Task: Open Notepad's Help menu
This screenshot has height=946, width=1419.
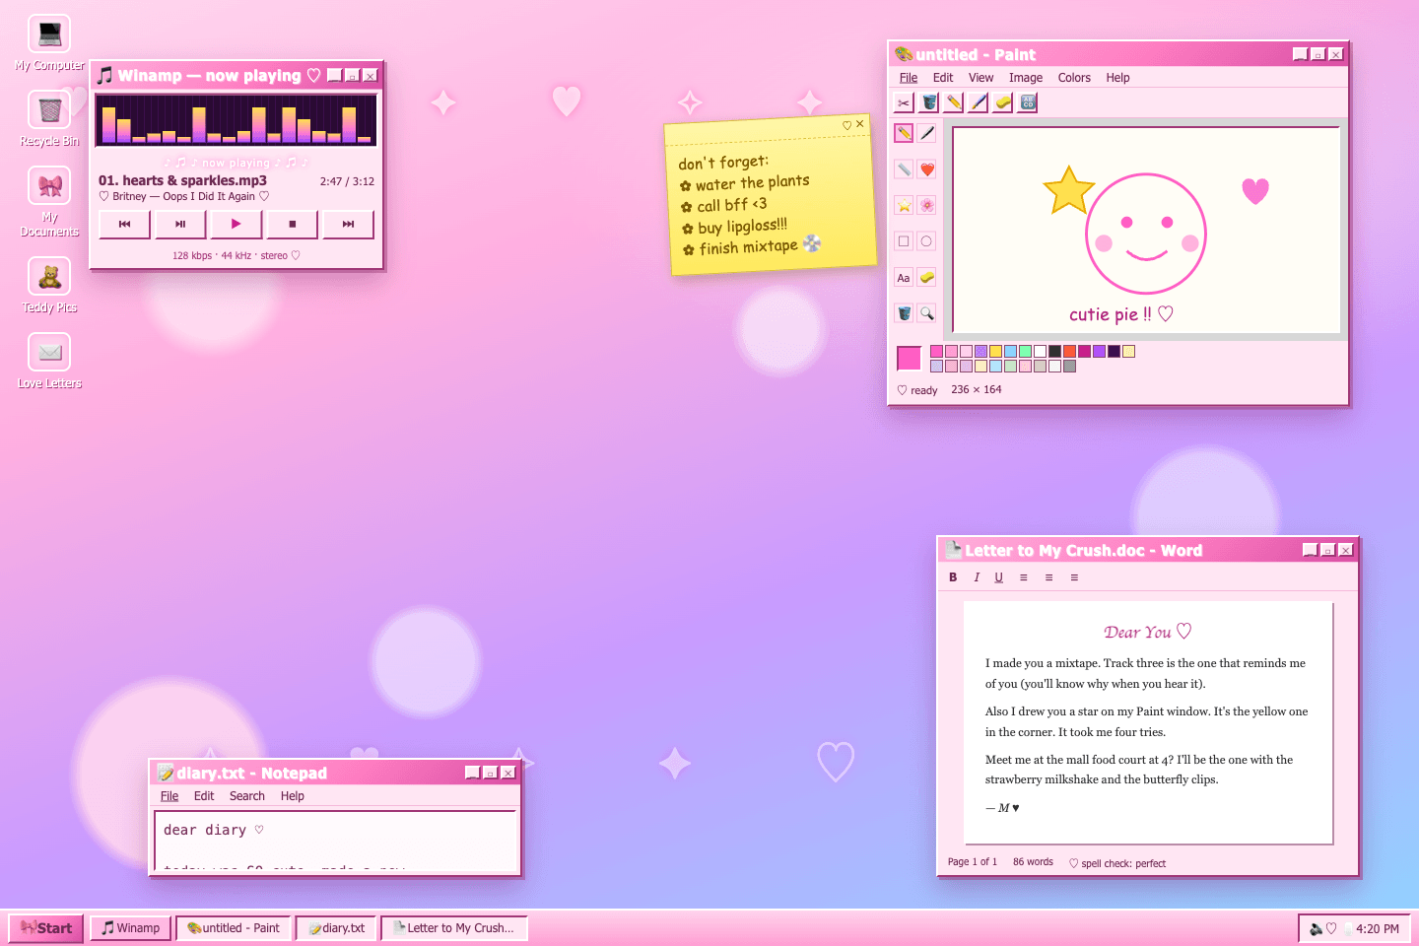Action: coord(292,796)
